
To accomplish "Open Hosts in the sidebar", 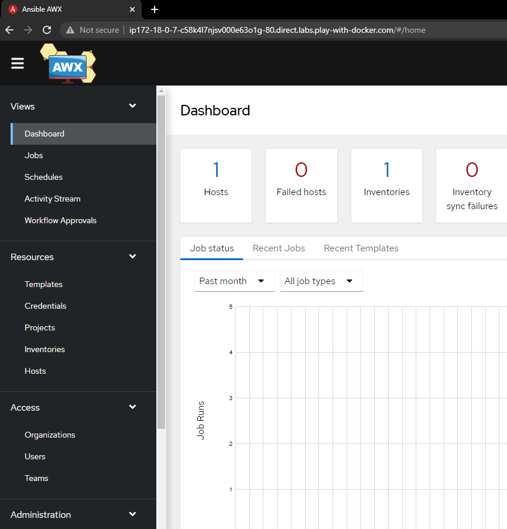I will pos(84,371).
